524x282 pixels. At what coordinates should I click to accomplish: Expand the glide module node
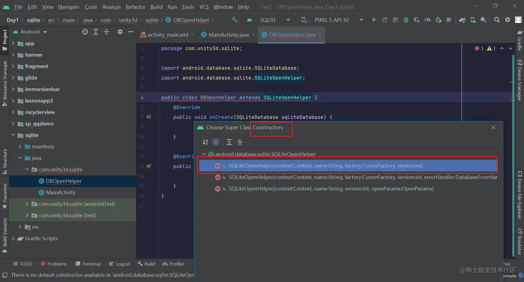point(13,78)
